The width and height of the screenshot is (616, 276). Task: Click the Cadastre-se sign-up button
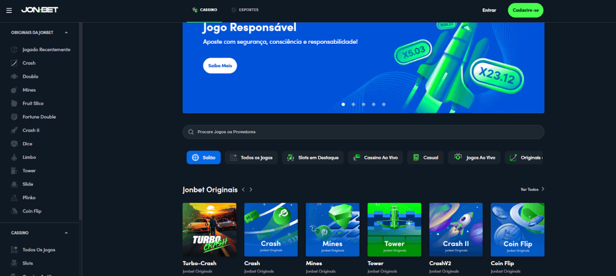(x=525, y=11)
